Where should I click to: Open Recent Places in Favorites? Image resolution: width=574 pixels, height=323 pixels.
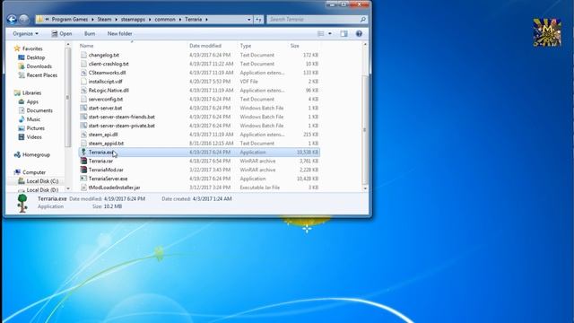coord(42,75)
